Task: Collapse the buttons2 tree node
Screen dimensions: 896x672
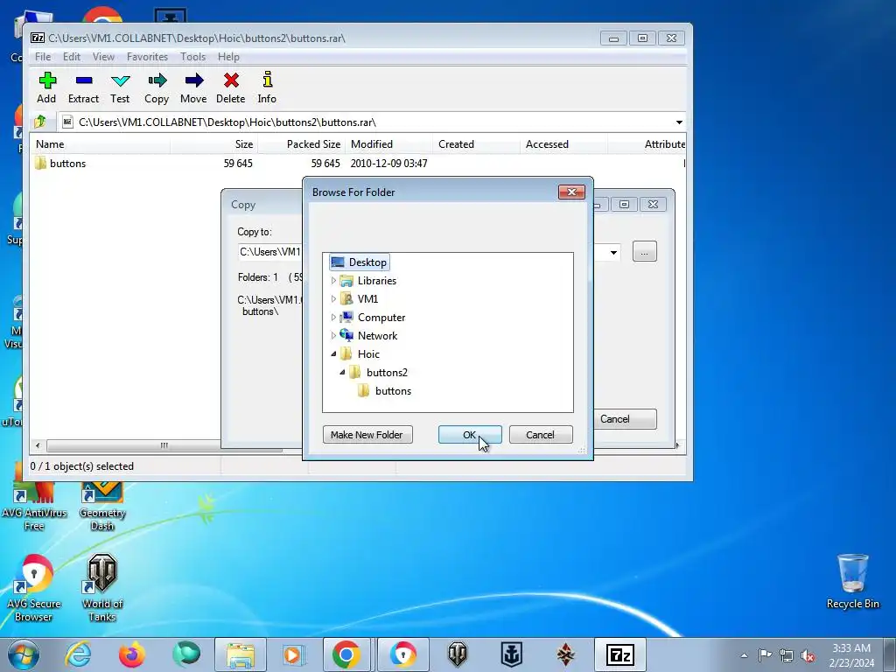Action: [x=342, y=373]
